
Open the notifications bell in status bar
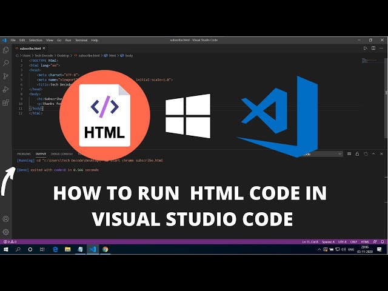[383, 242]
